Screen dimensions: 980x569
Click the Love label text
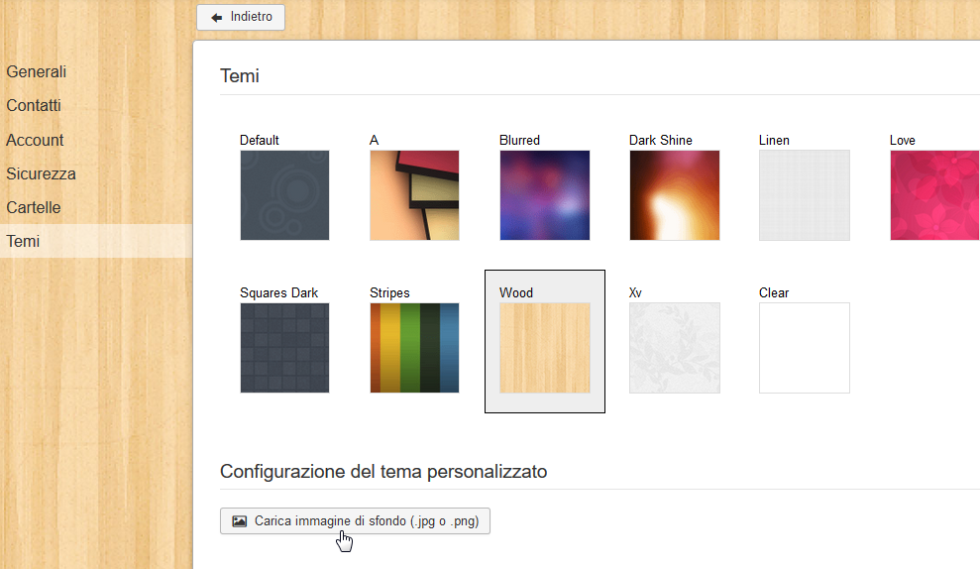coord(903,140)
